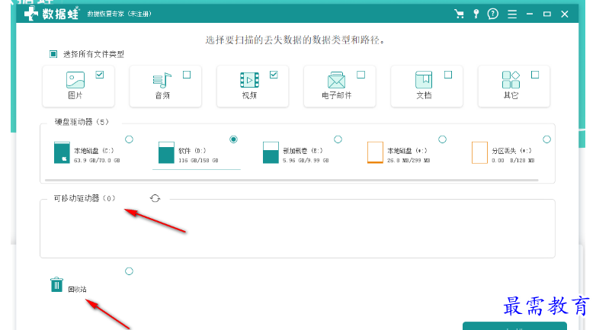Click the 音频 audio type icon
The image size is (596, 330).
coord(162,80)
